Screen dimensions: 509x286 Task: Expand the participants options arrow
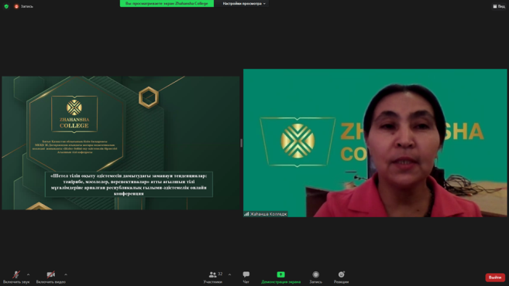229,274
